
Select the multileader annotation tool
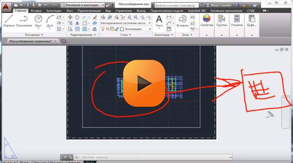pos(169,23)
